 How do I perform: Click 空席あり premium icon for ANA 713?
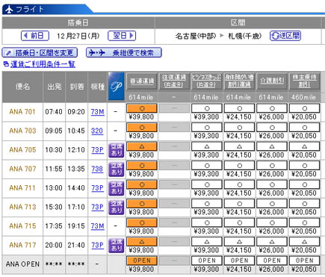point(117,207)
